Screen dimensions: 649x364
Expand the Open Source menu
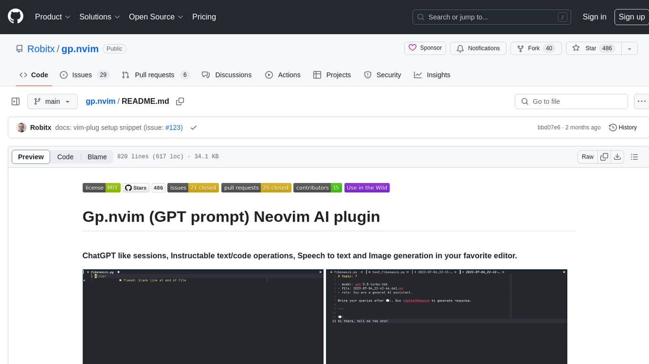[156, 17]
